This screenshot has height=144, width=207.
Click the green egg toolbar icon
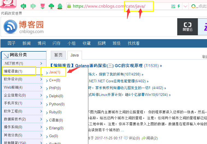[x=60, y=6]
